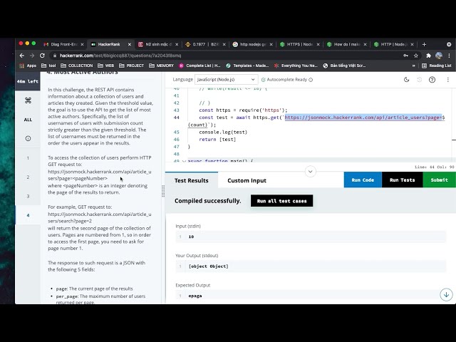Click the Run Code button
This screenshot has width=456, height=342.
[x=363, y=180]
